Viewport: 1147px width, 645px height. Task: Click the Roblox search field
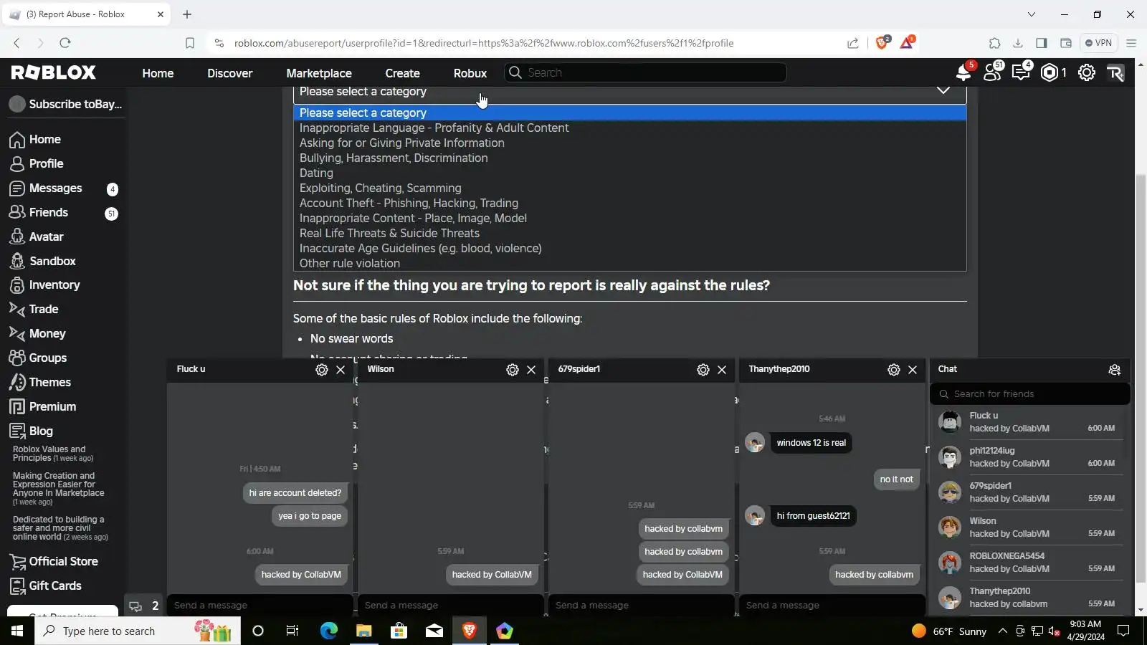(645, 72)
